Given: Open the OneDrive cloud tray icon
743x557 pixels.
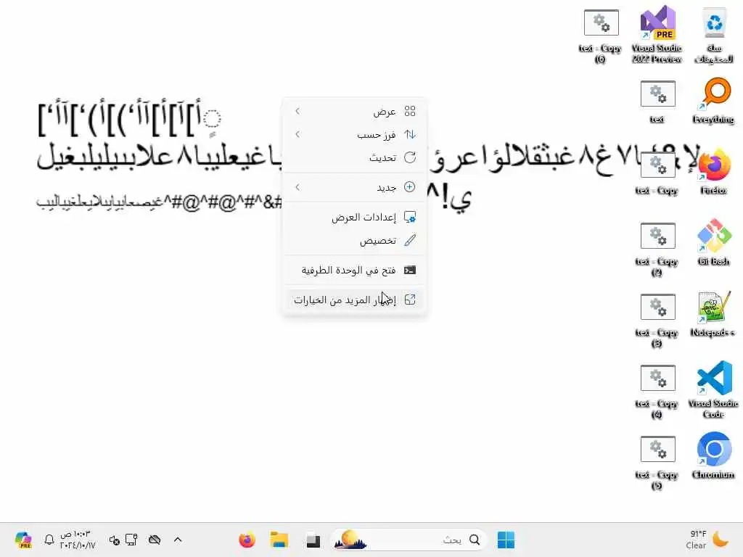Looking at the screenshot, I should click(x=155, y=540).
